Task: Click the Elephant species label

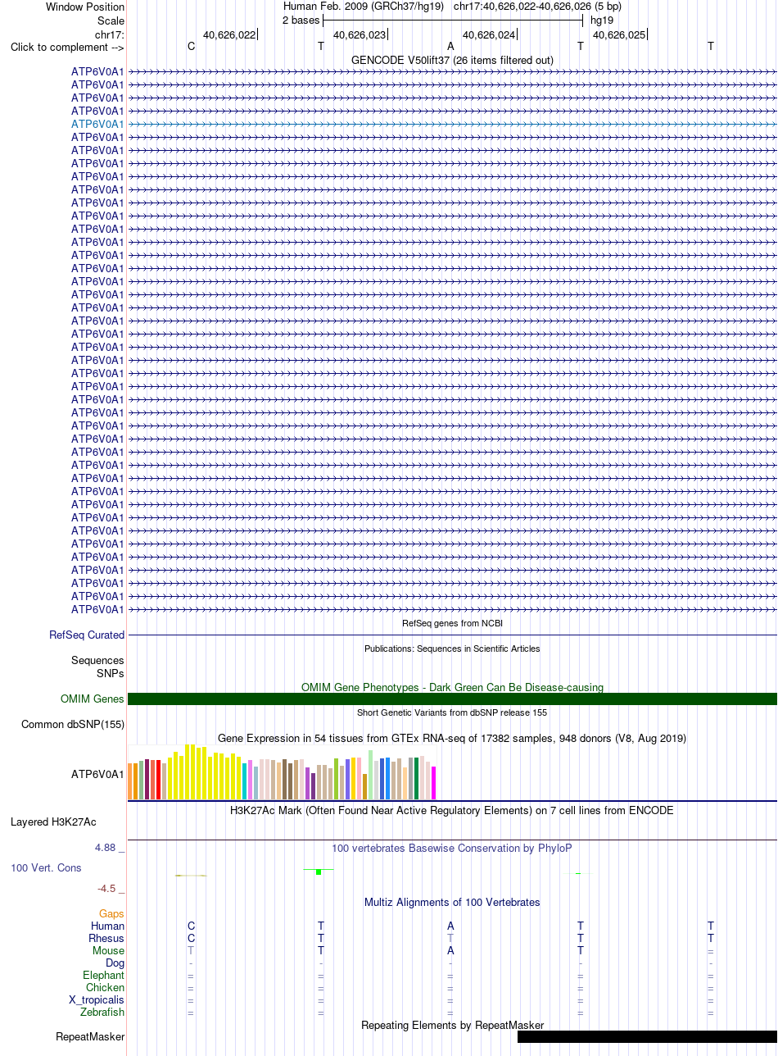Action: [x=103, y=976]
